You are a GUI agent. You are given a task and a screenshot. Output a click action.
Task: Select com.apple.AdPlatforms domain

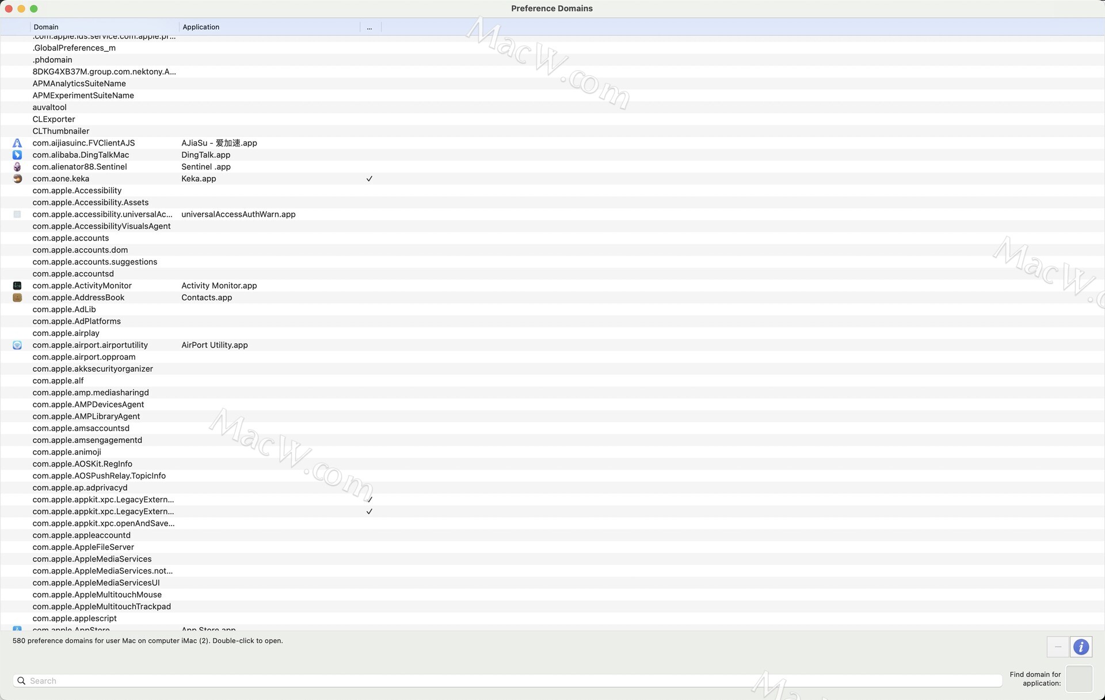[x=77, y=322]
